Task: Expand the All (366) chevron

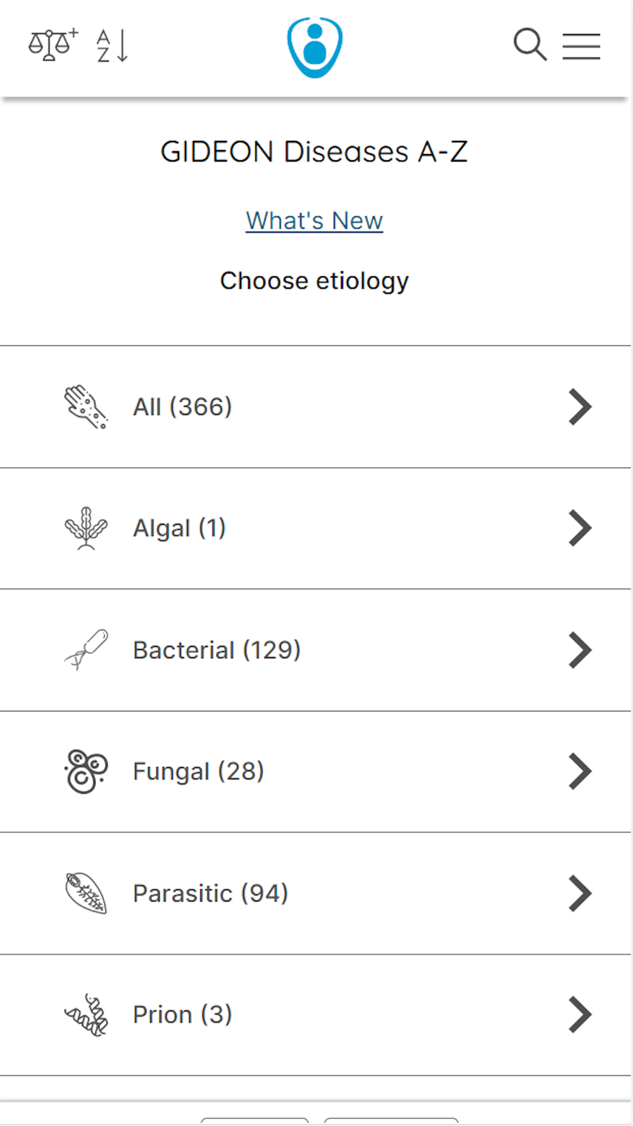Action: (x=580, y=407)
